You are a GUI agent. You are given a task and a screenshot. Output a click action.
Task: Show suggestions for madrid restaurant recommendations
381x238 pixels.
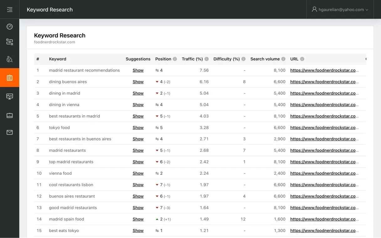(138, 70)
